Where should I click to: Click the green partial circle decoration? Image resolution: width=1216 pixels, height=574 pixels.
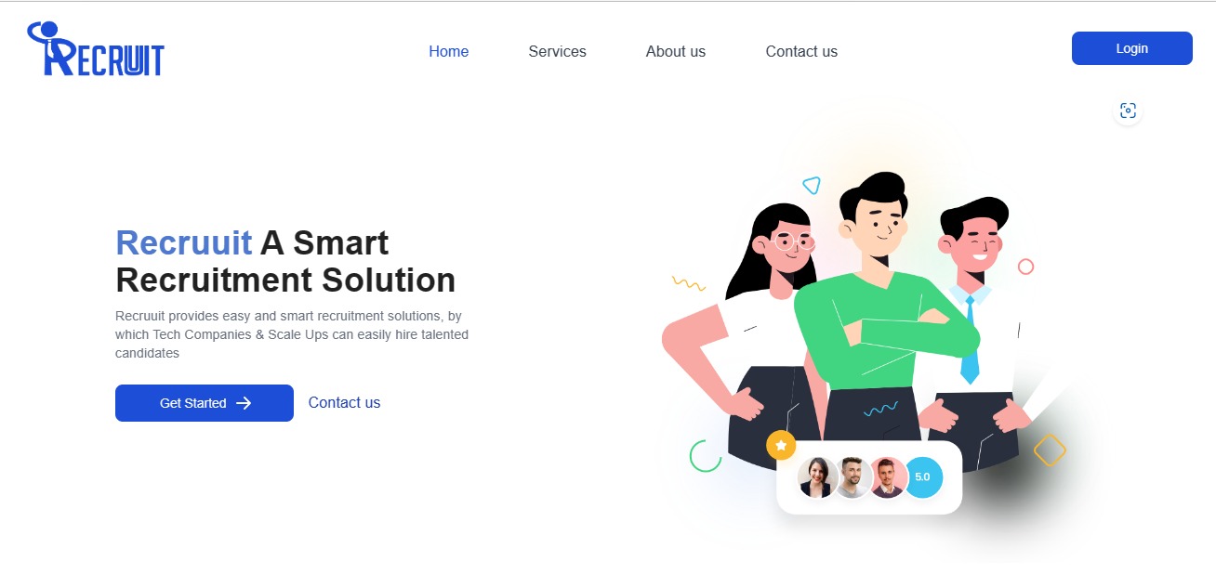(706, 455)
